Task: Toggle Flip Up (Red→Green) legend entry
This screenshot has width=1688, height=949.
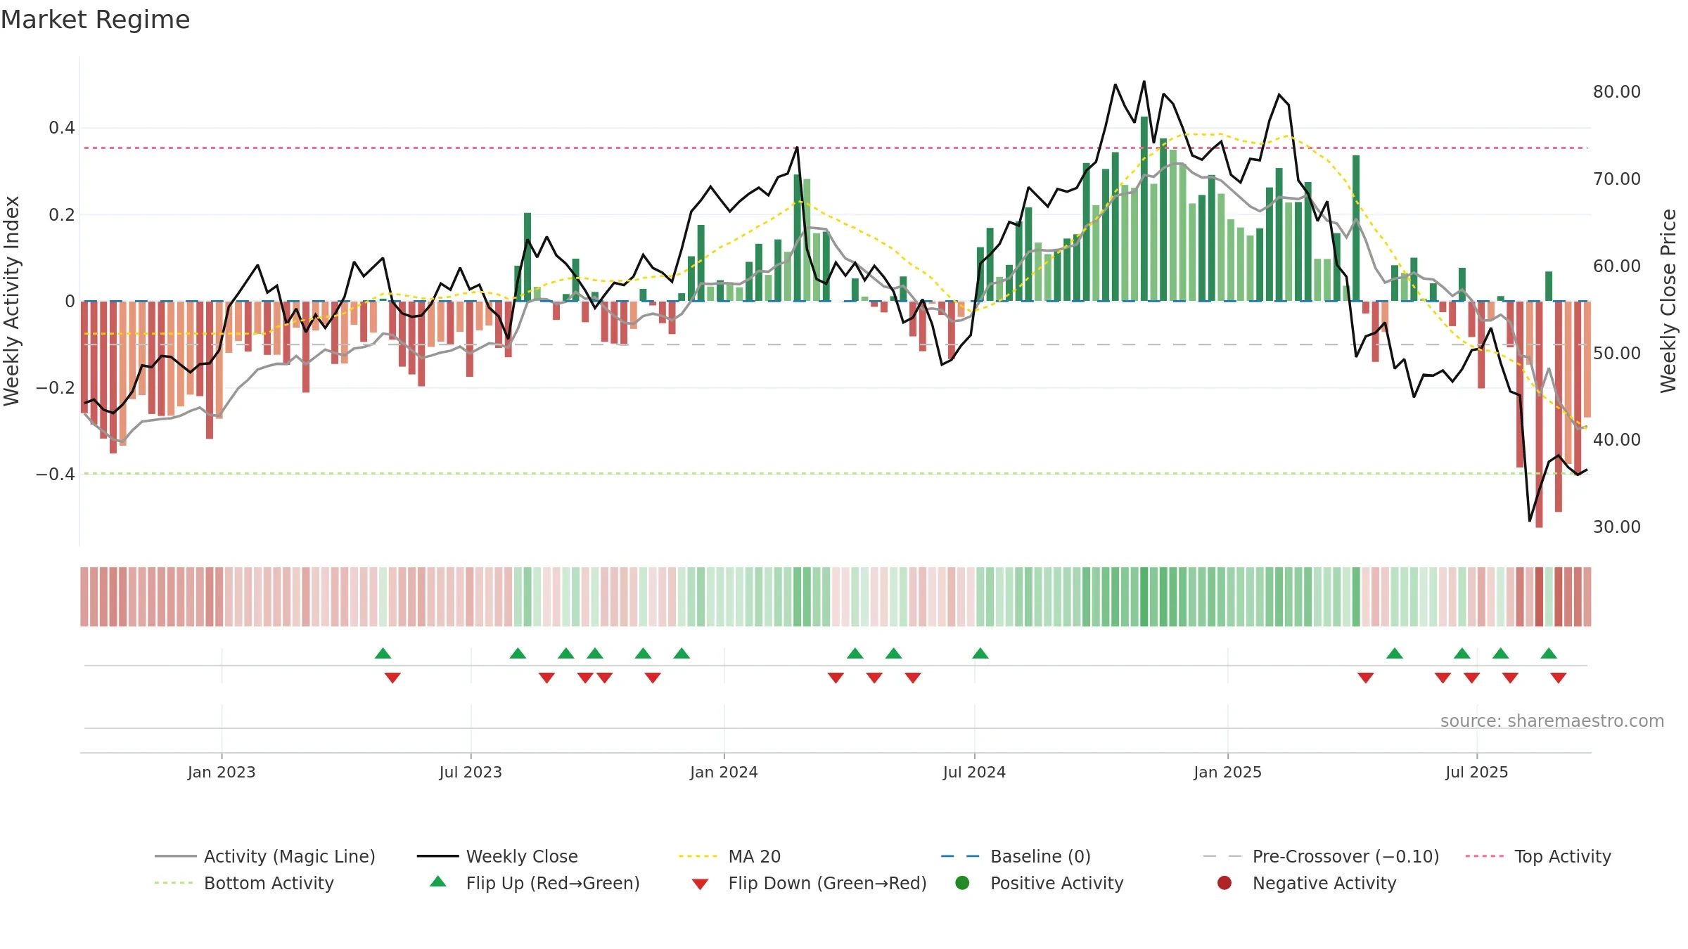Action: (x=535, y=883)
